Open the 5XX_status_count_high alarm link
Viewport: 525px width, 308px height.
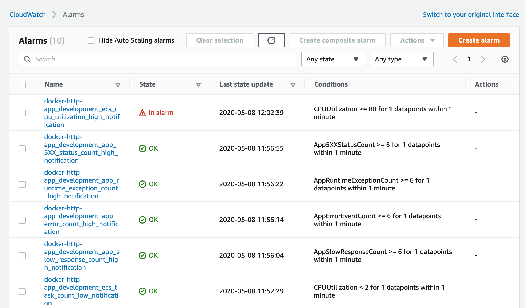(x=80, y=148)
